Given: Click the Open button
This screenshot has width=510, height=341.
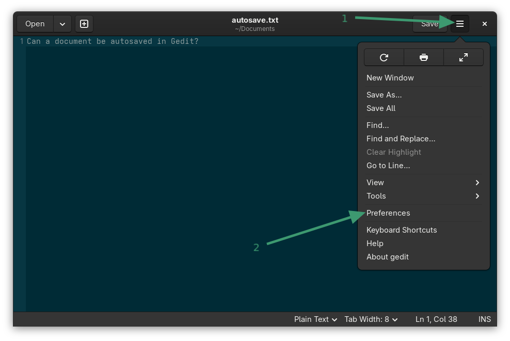Looking at the screenshot, I should point(35,23).
